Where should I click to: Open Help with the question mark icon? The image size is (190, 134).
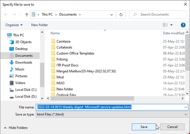click(183, 25)
